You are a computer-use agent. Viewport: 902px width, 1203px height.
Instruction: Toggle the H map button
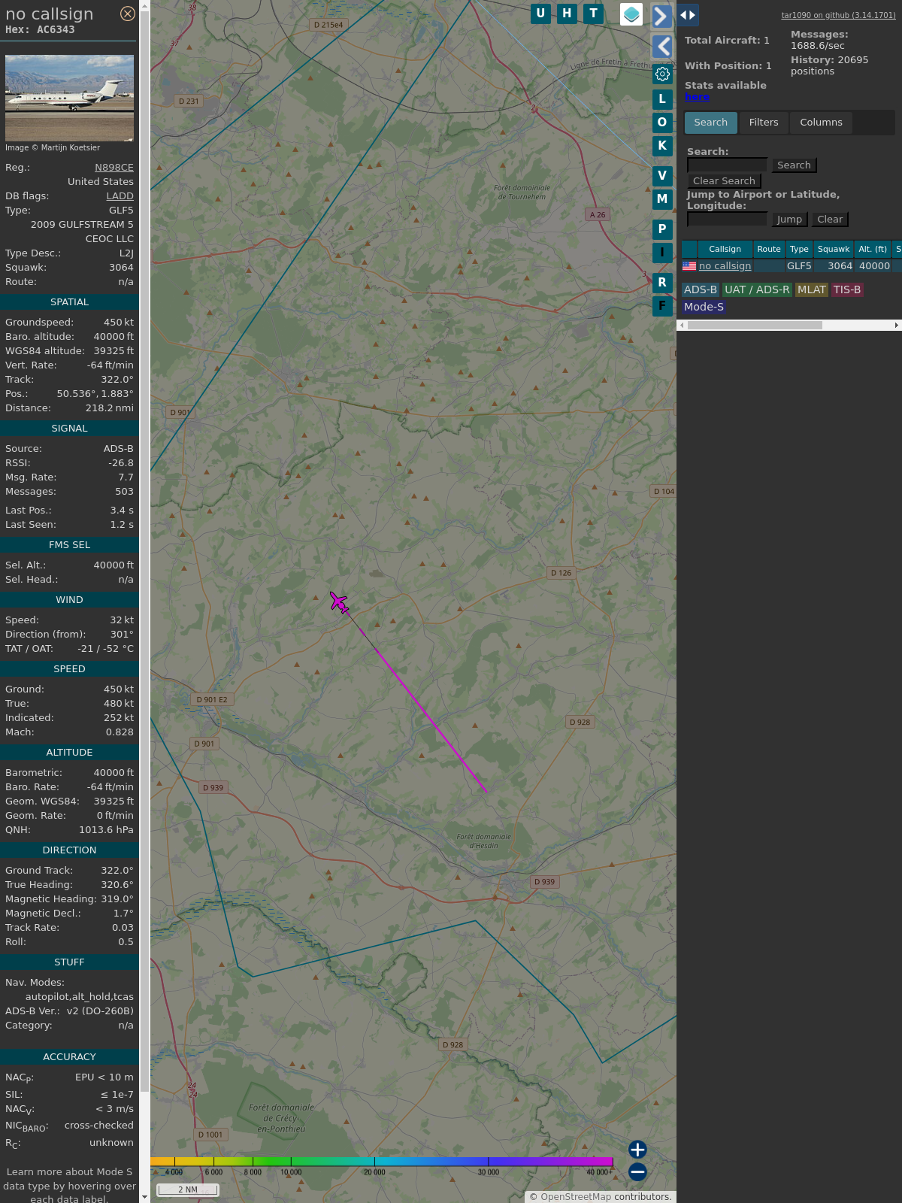point(567,14)
